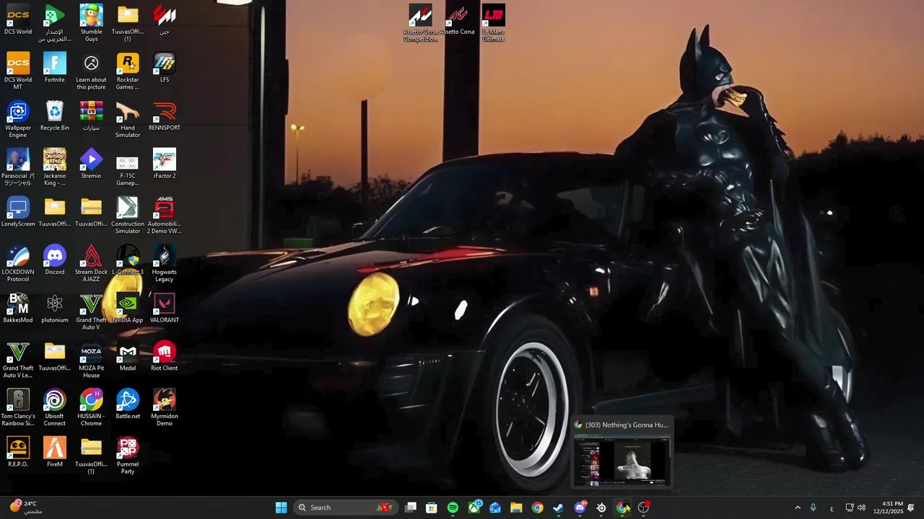Image resolution: width=924 pixels, height=519 pixels.
Task: Open the Le Mans Ultimate desktop icon
Action: [494, 22]
